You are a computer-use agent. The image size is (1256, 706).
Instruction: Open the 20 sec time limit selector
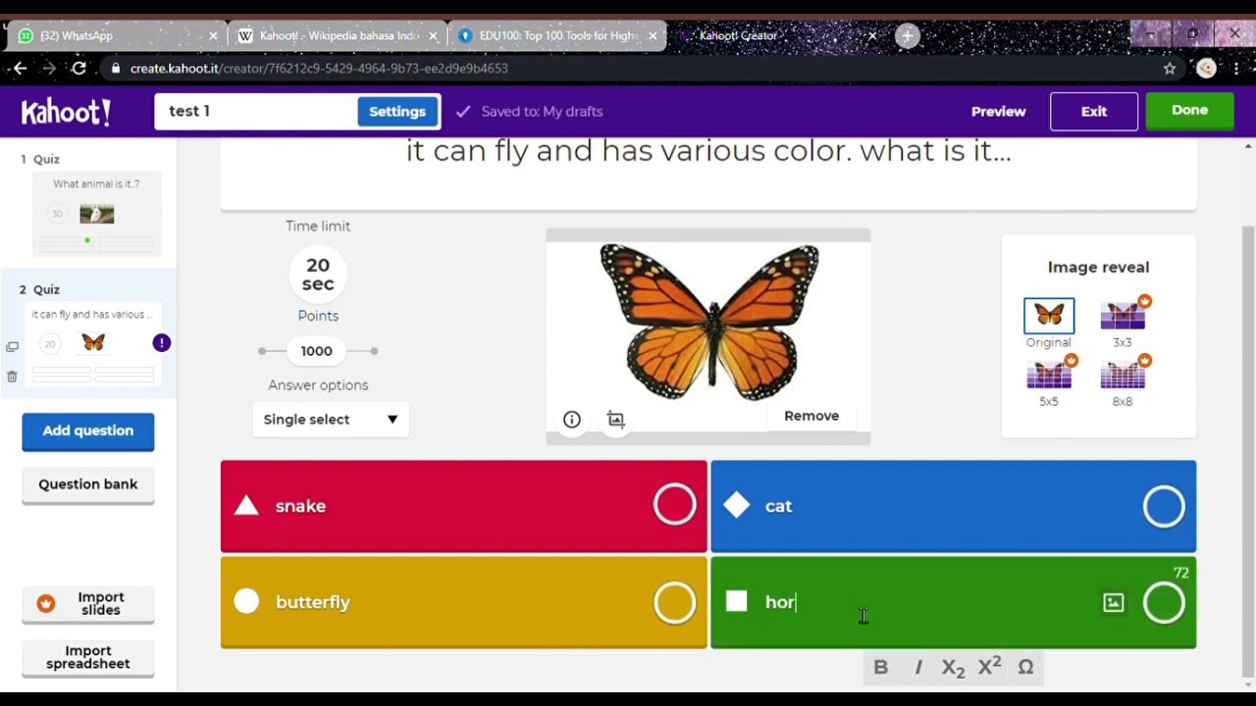click(318, 275)
